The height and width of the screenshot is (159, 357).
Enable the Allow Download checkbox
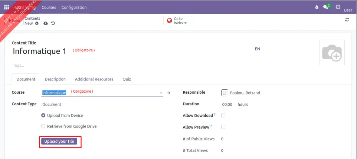223,116
